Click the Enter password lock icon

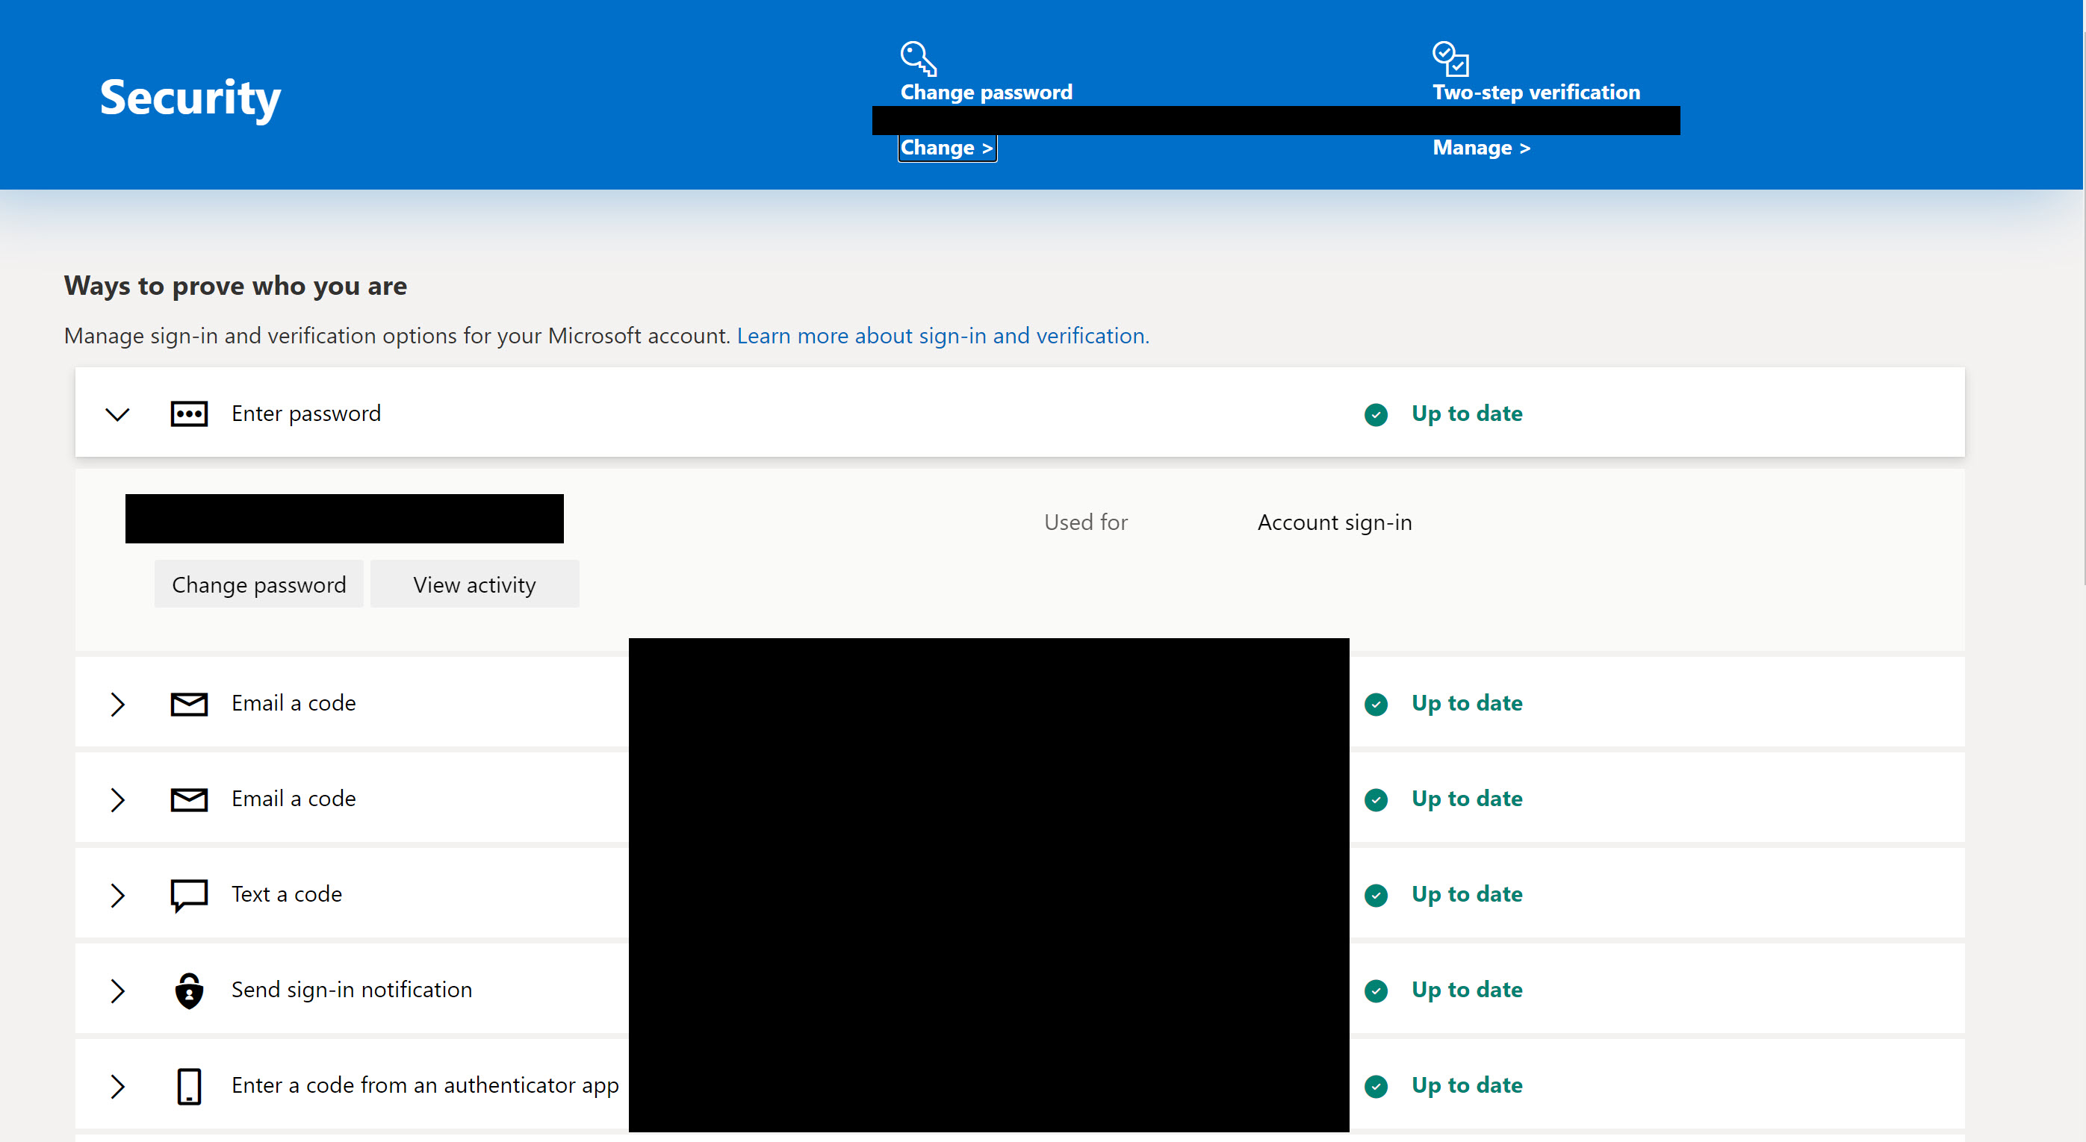188,412
